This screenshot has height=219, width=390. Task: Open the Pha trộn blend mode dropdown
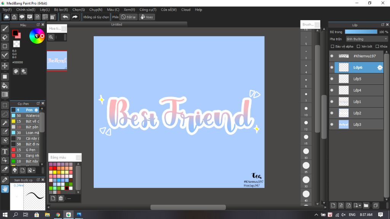367,39
